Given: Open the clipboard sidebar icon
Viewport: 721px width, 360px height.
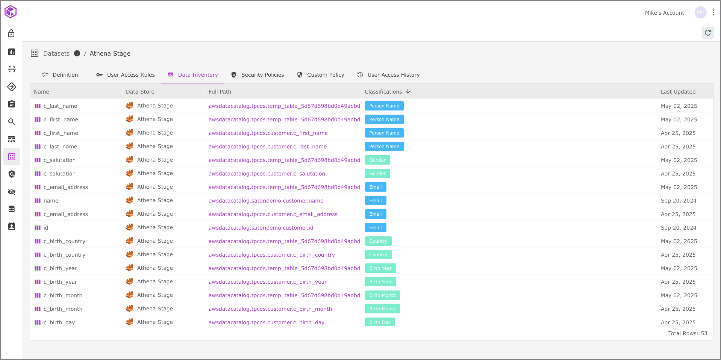Looking at the screenshot, I should [12, 104].
